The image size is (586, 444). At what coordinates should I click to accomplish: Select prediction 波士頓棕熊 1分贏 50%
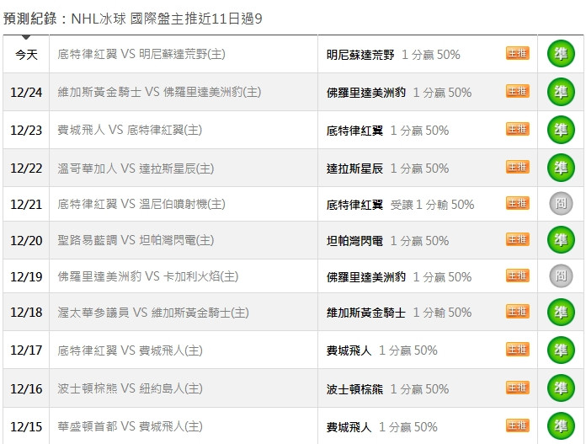point(387,389)
